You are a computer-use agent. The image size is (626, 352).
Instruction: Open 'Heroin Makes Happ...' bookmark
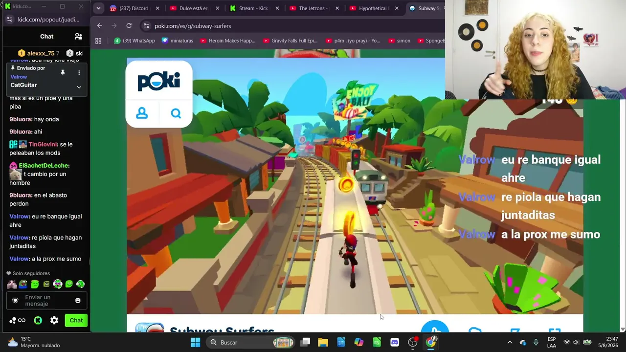pos(227,41)
